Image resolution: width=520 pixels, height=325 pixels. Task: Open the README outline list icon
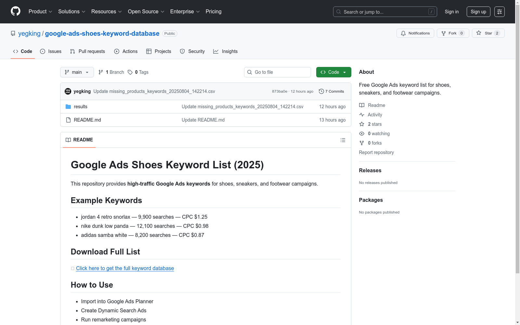(x=343, y=140)
